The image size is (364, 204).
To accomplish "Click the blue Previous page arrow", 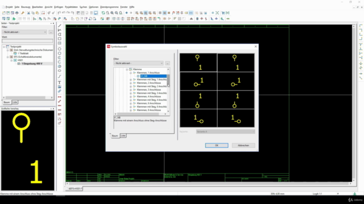I will (126, 13).
